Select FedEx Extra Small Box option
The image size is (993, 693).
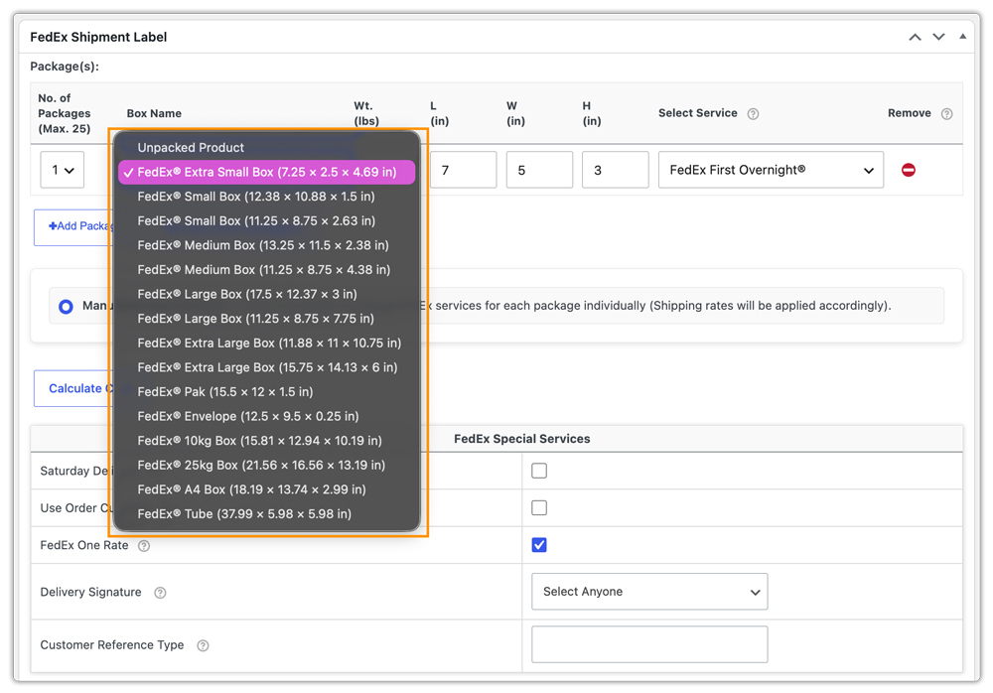click(266, 173)
